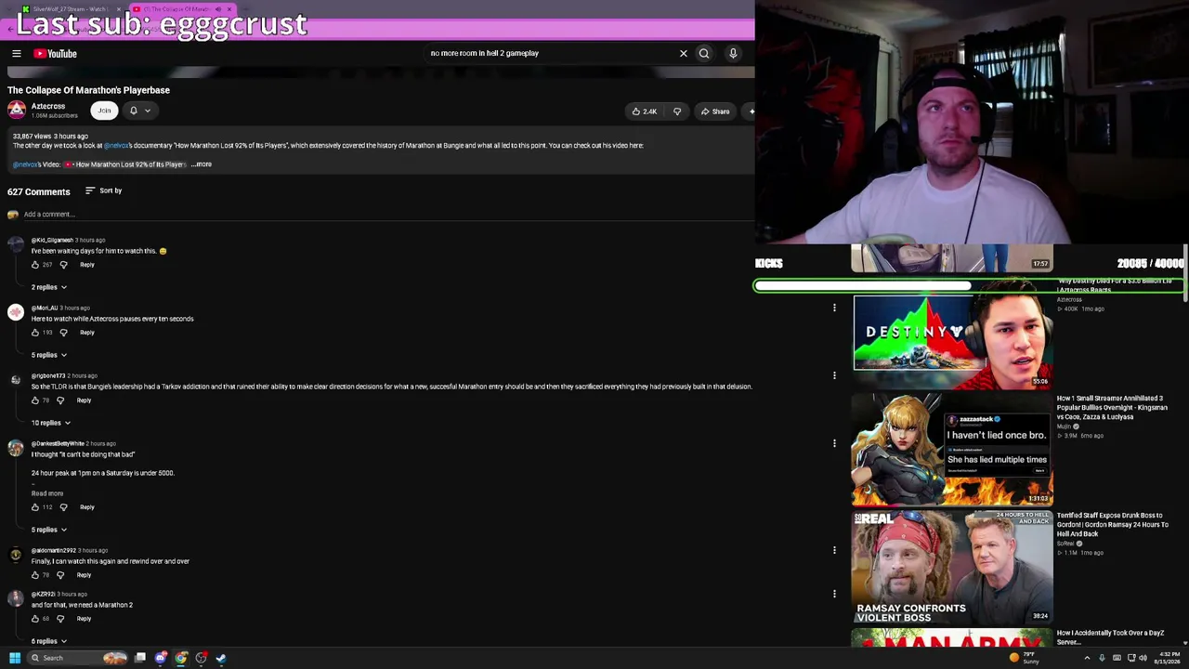Like the @Kid_Gilgamesh comment
This screenshot has height=669, width=1189.
click(x=35, y=265)
